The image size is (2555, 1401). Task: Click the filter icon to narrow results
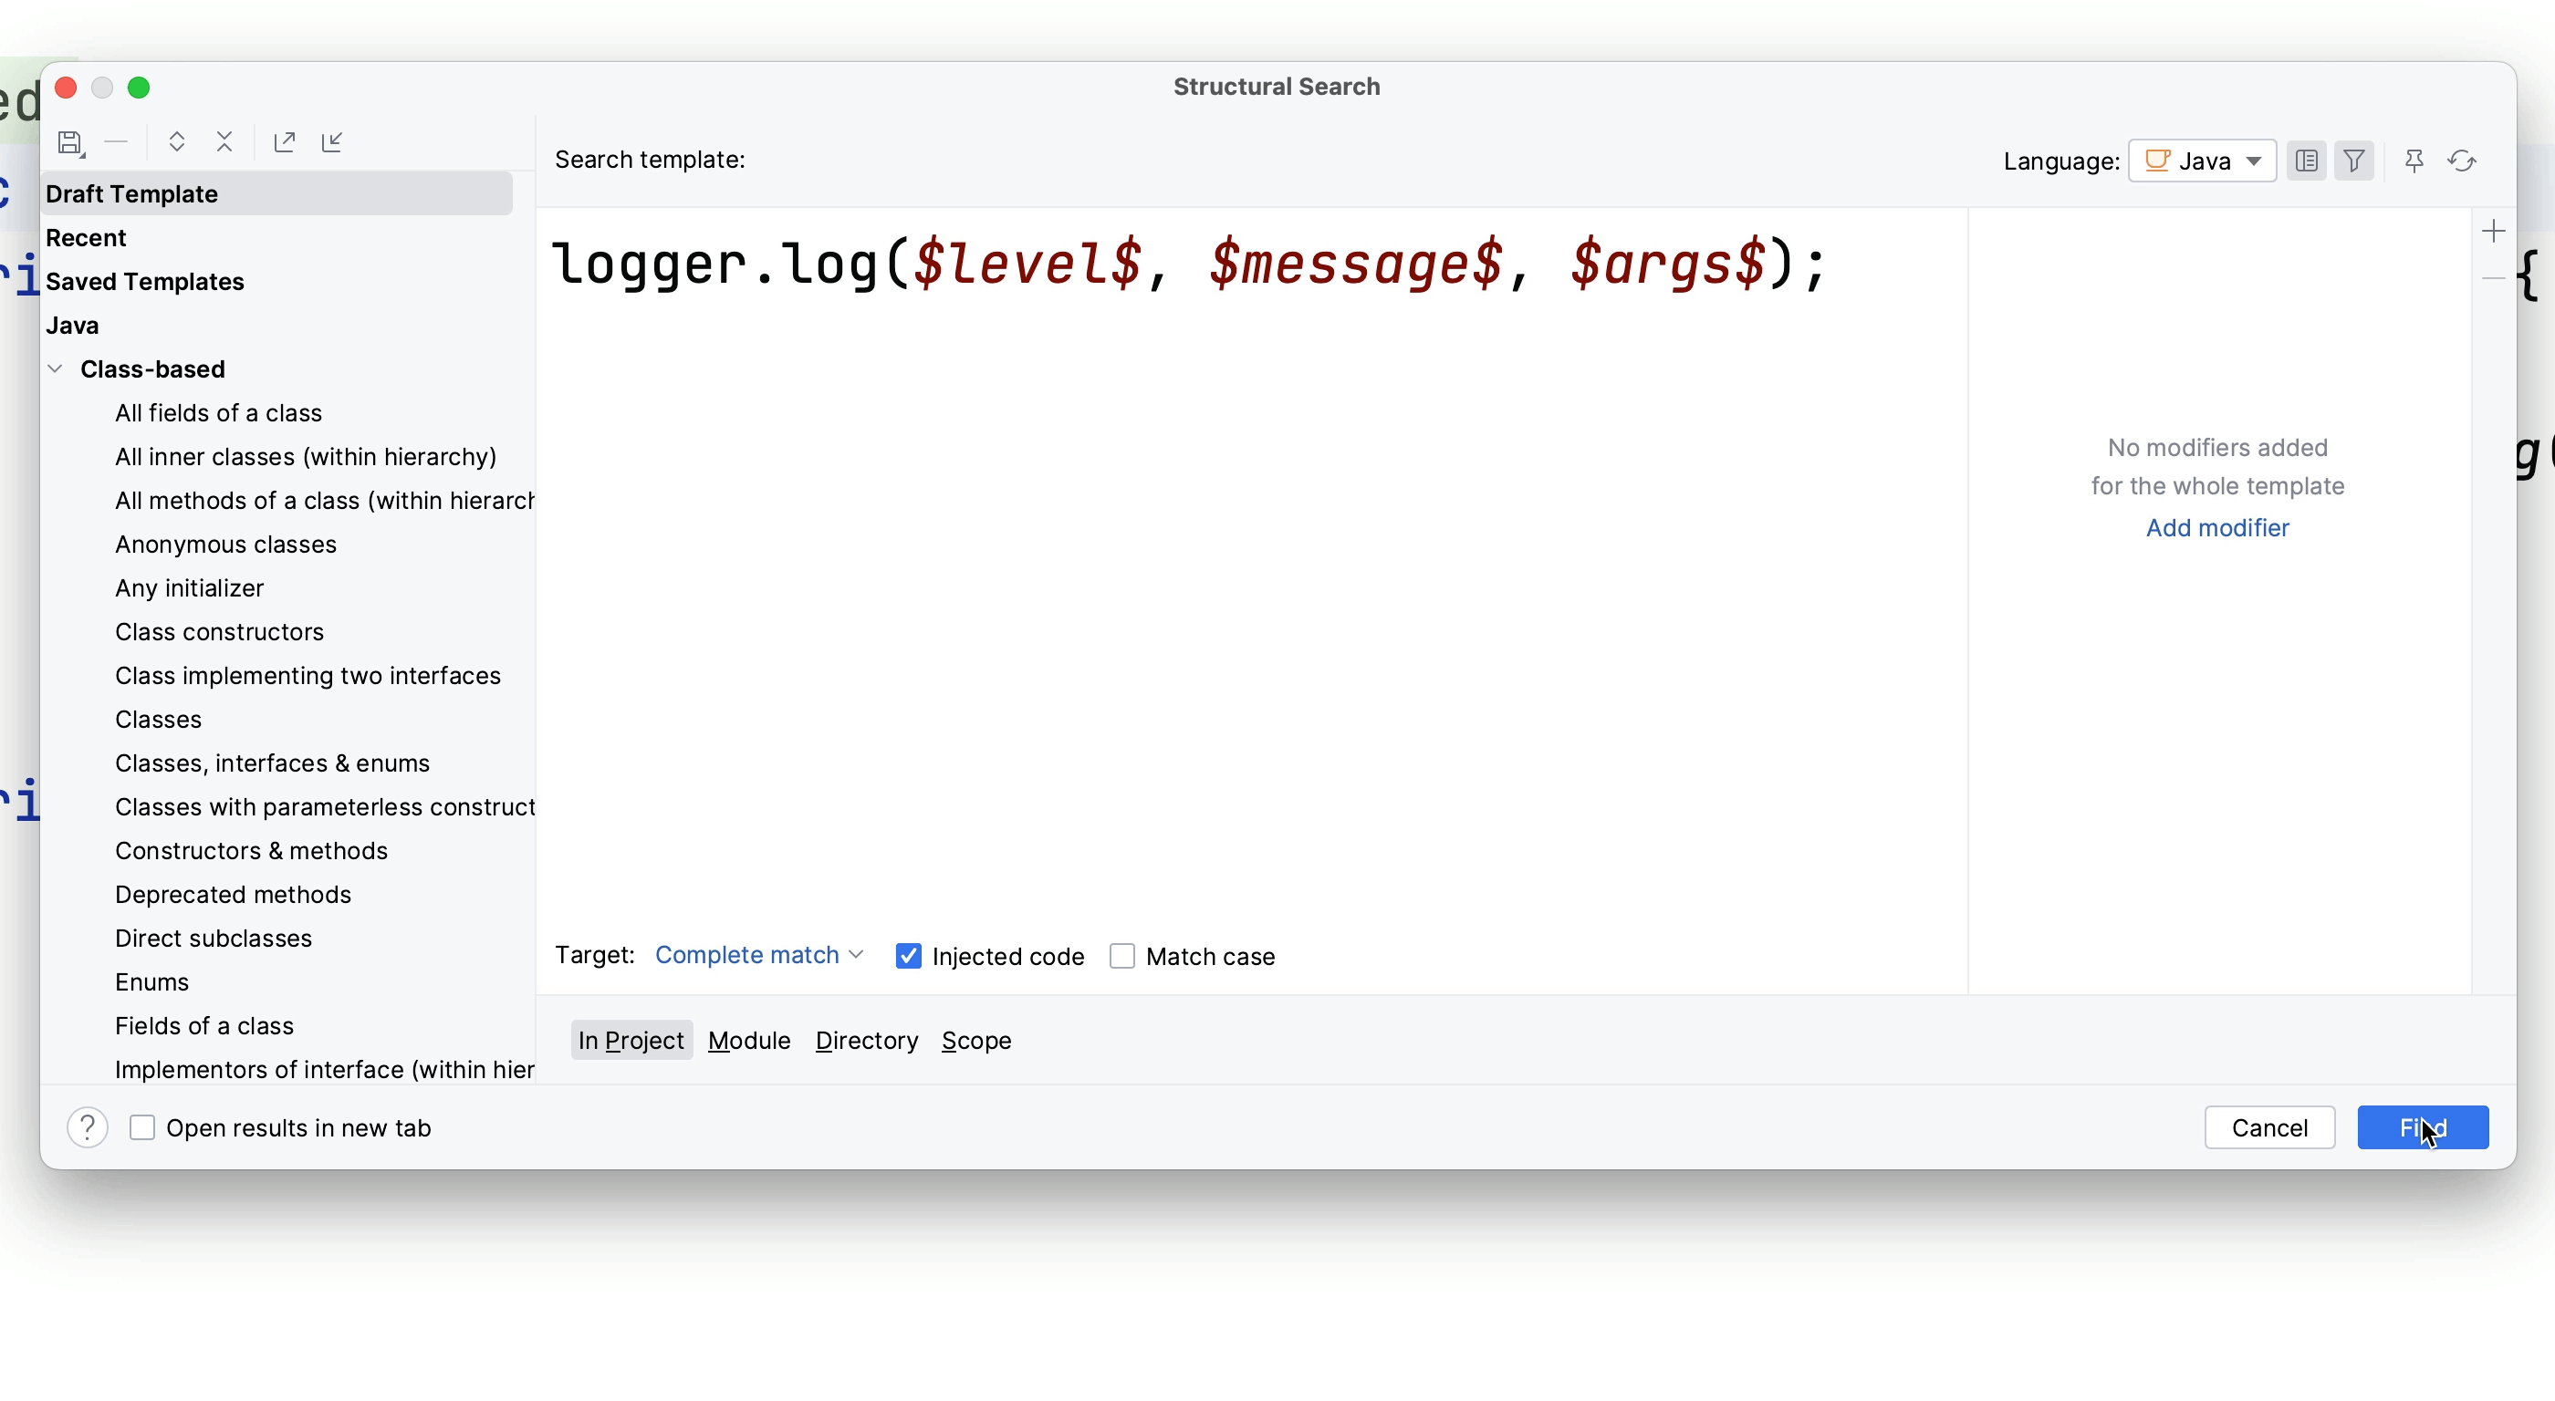point(2355,159)
